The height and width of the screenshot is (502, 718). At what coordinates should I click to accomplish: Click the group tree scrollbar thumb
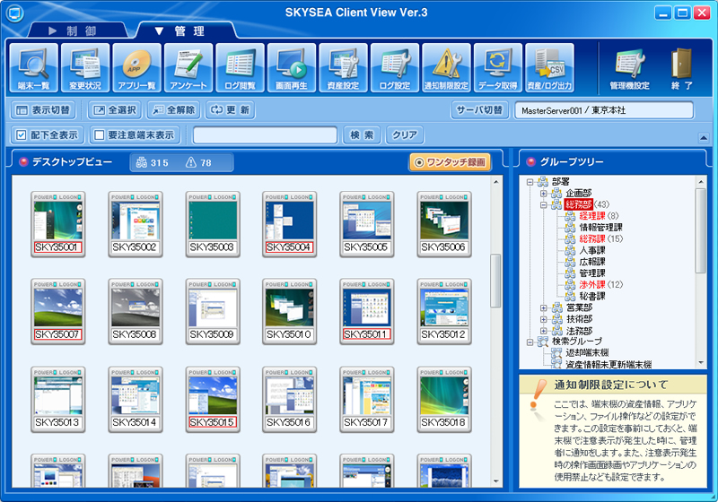(701, 231)
